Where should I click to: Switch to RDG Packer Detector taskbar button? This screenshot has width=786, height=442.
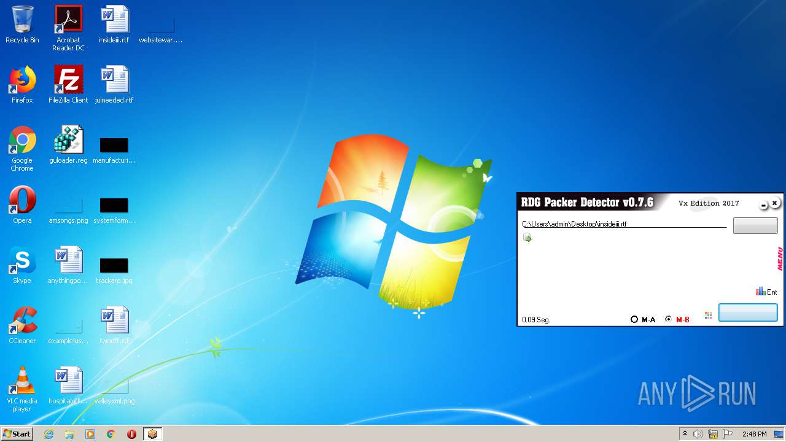152,434
